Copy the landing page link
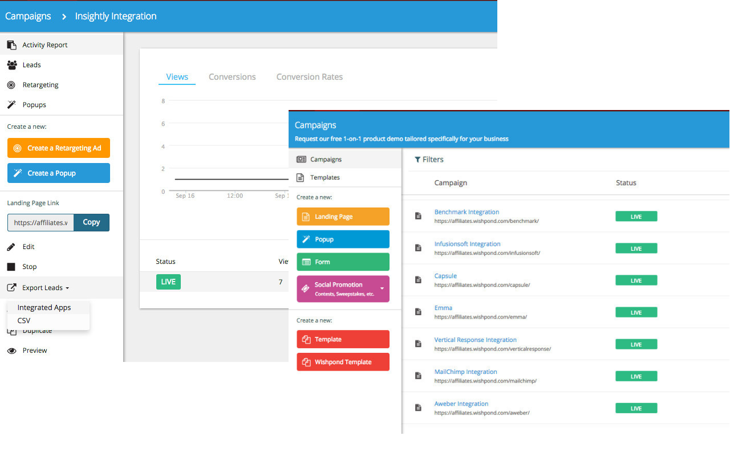Screen dimensions: 730x456 [x=91, y=222]
